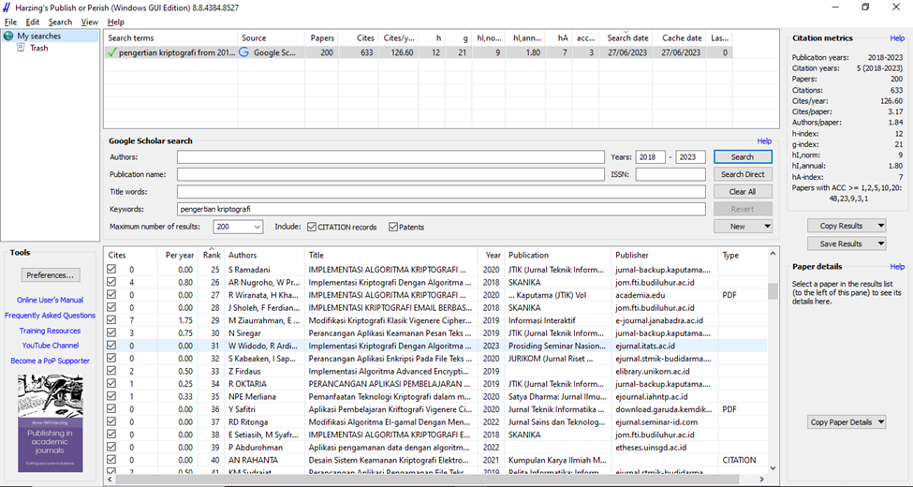Click the Keywords field containing pengertian kriptografi
Viewport: 913px width, 487px height.
[441, 209]
